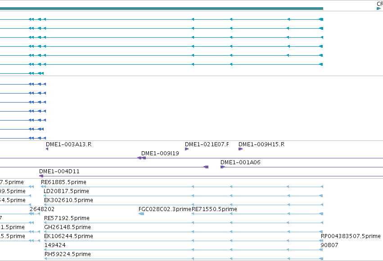Open the RP004383507.5prime label
This screenshot has height=261, width=383.
click(351, 236)
